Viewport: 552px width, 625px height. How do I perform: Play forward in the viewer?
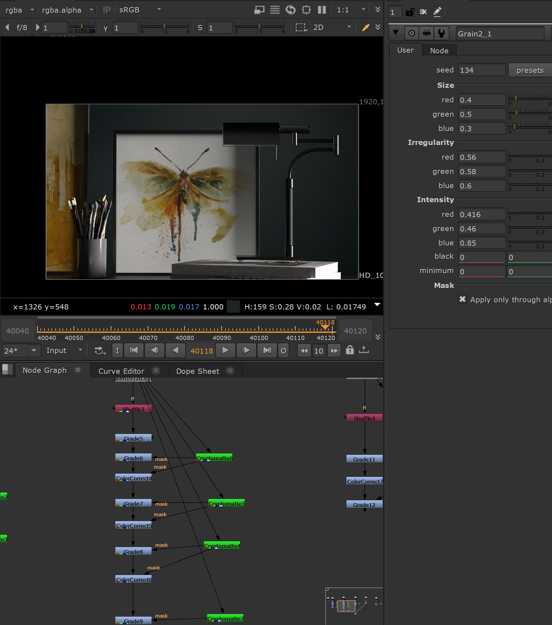225,351
